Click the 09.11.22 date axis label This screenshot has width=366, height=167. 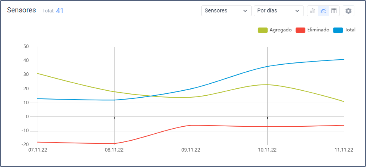coord(191,150)
